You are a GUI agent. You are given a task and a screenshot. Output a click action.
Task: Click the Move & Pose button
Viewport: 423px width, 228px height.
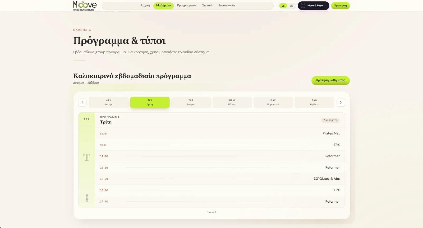point(314,6)
